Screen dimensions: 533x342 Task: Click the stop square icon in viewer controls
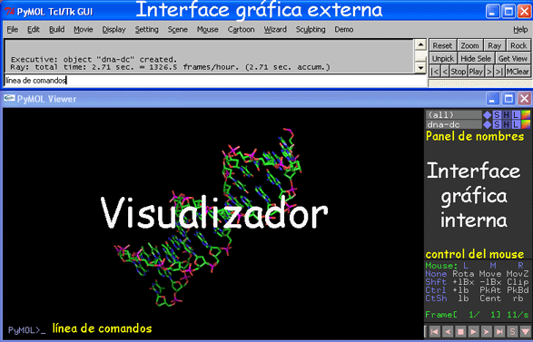460,331
